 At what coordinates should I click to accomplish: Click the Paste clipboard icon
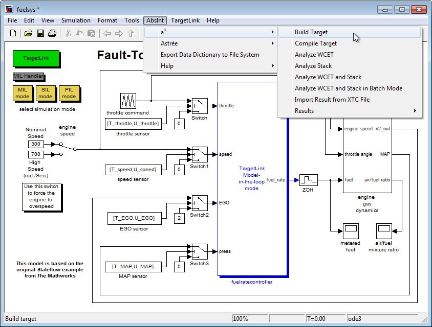pyautogui.click(x=91, y=33)
